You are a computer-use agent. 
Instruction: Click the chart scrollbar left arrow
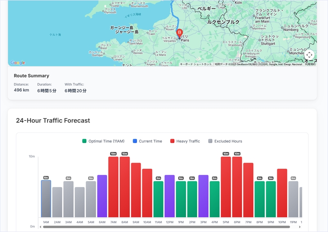(40, 227)
